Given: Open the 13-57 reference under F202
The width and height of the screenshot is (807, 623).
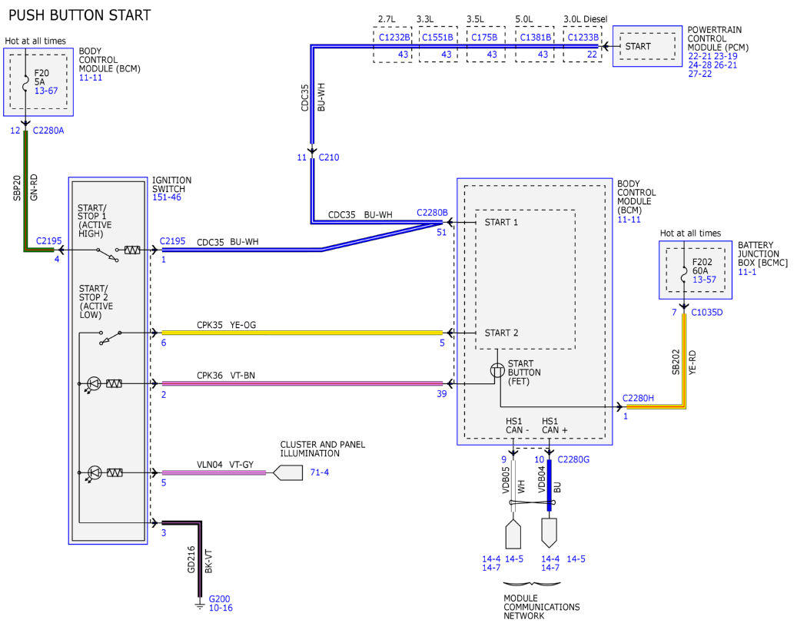Looking at the screenshot, I should pos(704,280).
